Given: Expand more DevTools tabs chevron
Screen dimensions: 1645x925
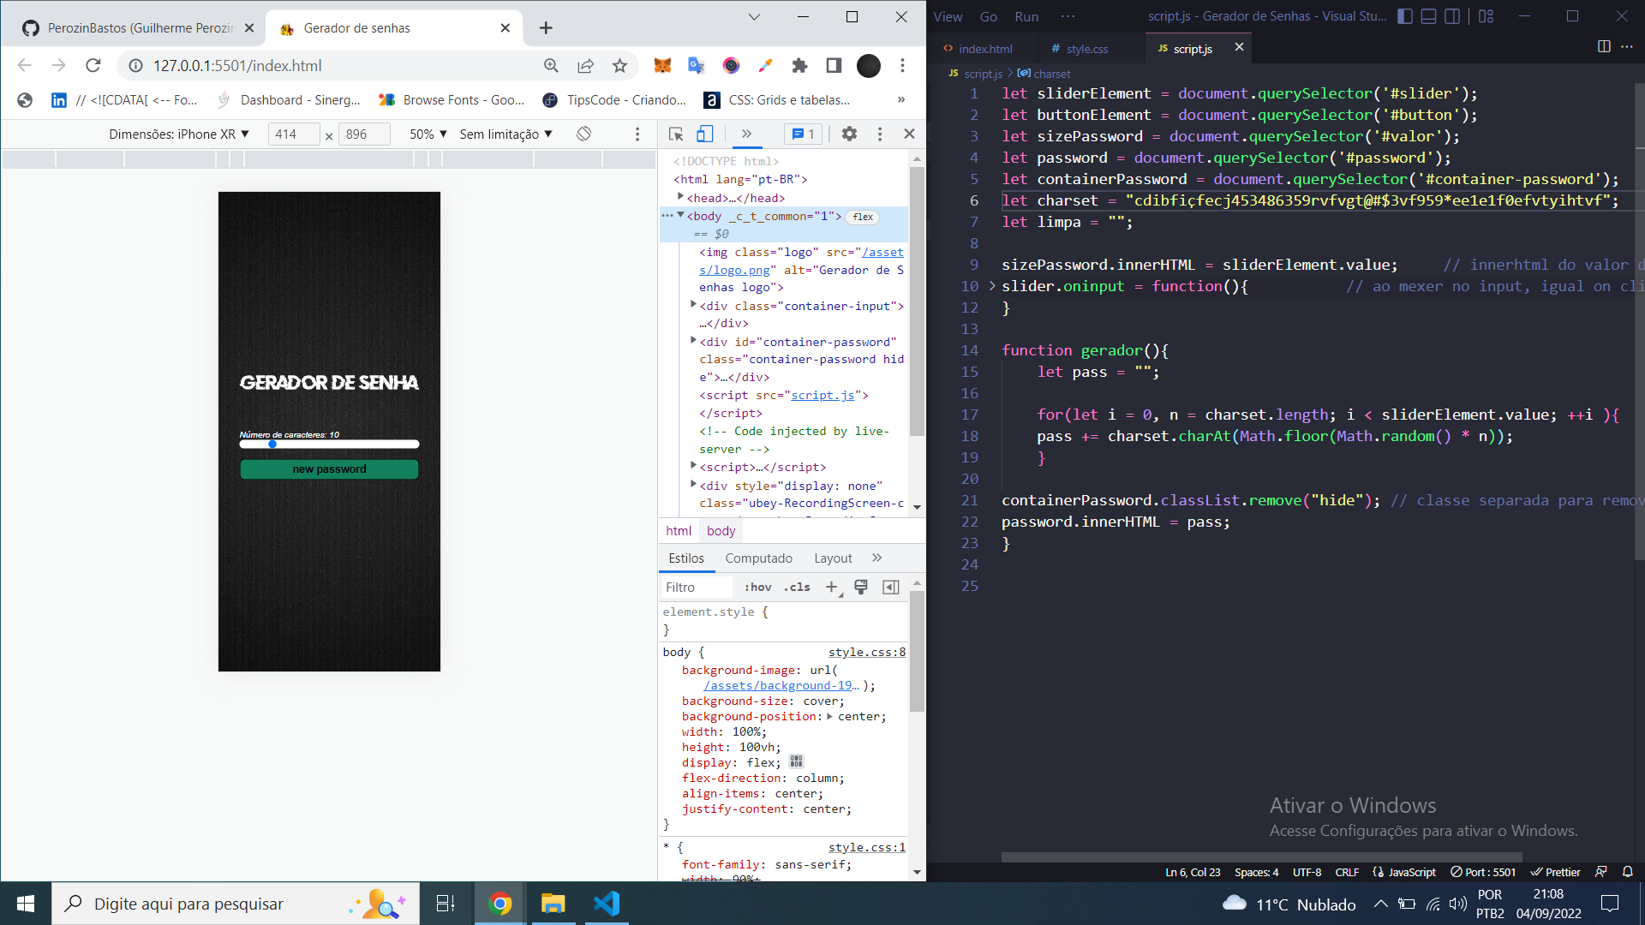Looking at the screenshot, I should [x=746, y=134].
